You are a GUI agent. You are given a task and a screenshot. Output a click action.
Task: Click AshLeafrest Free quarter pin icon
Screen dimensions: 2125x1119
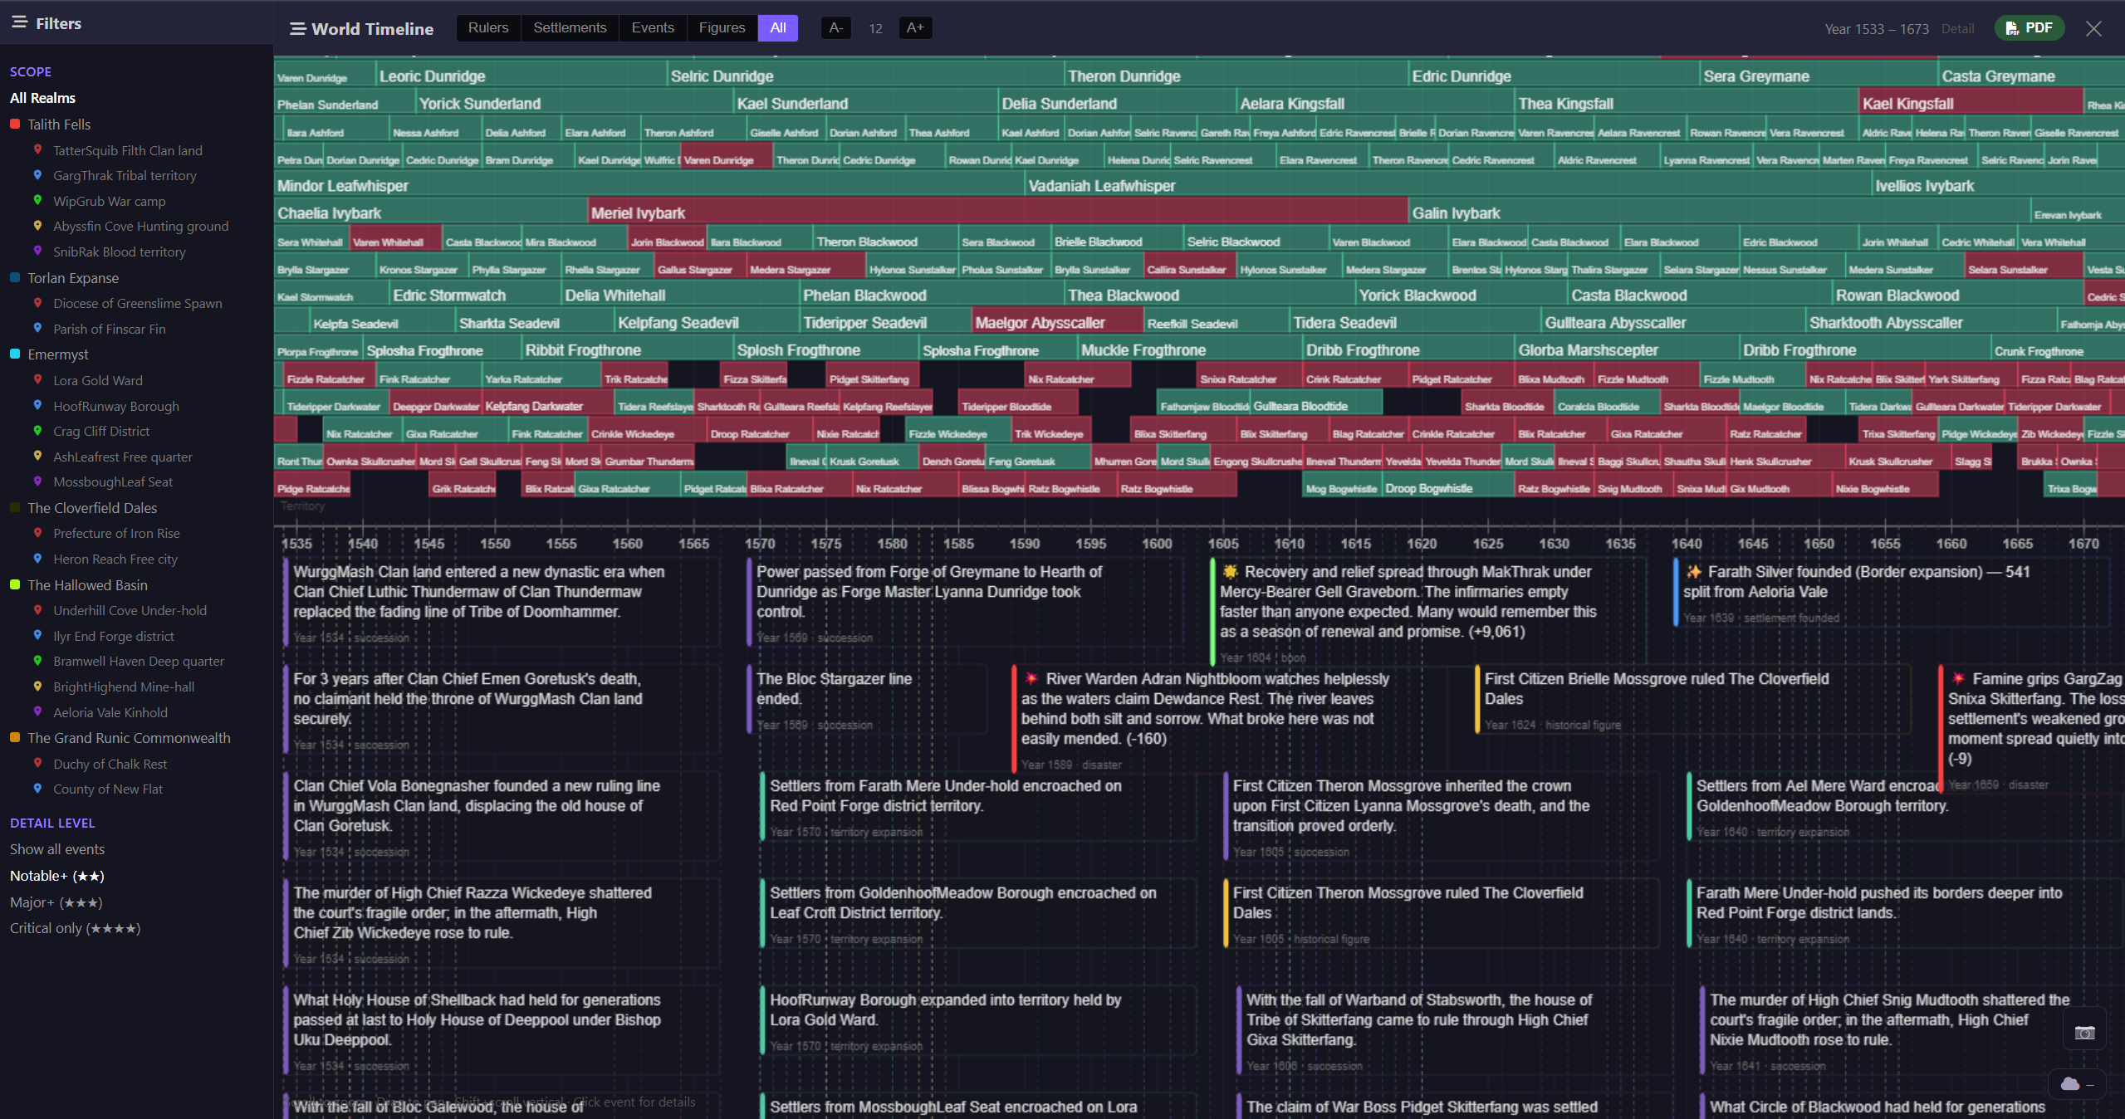point(37,456)
